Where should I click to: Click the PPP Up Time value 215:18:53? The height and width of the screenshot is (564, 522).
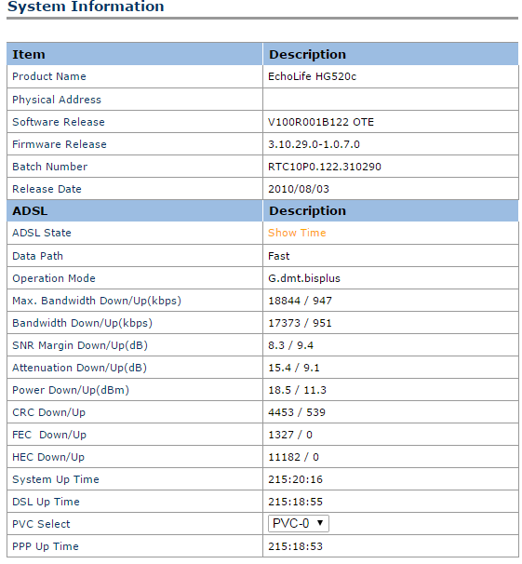[295, 546]
